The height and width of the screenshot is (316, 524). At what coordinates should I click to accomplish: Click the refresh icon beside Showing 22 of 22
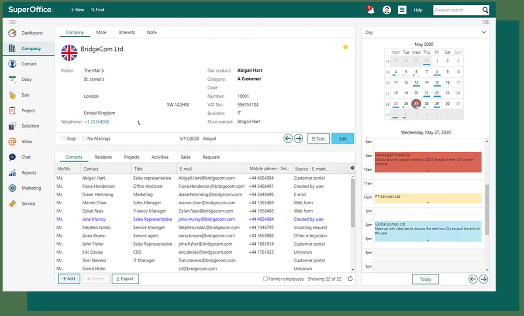tap(350, 279)
